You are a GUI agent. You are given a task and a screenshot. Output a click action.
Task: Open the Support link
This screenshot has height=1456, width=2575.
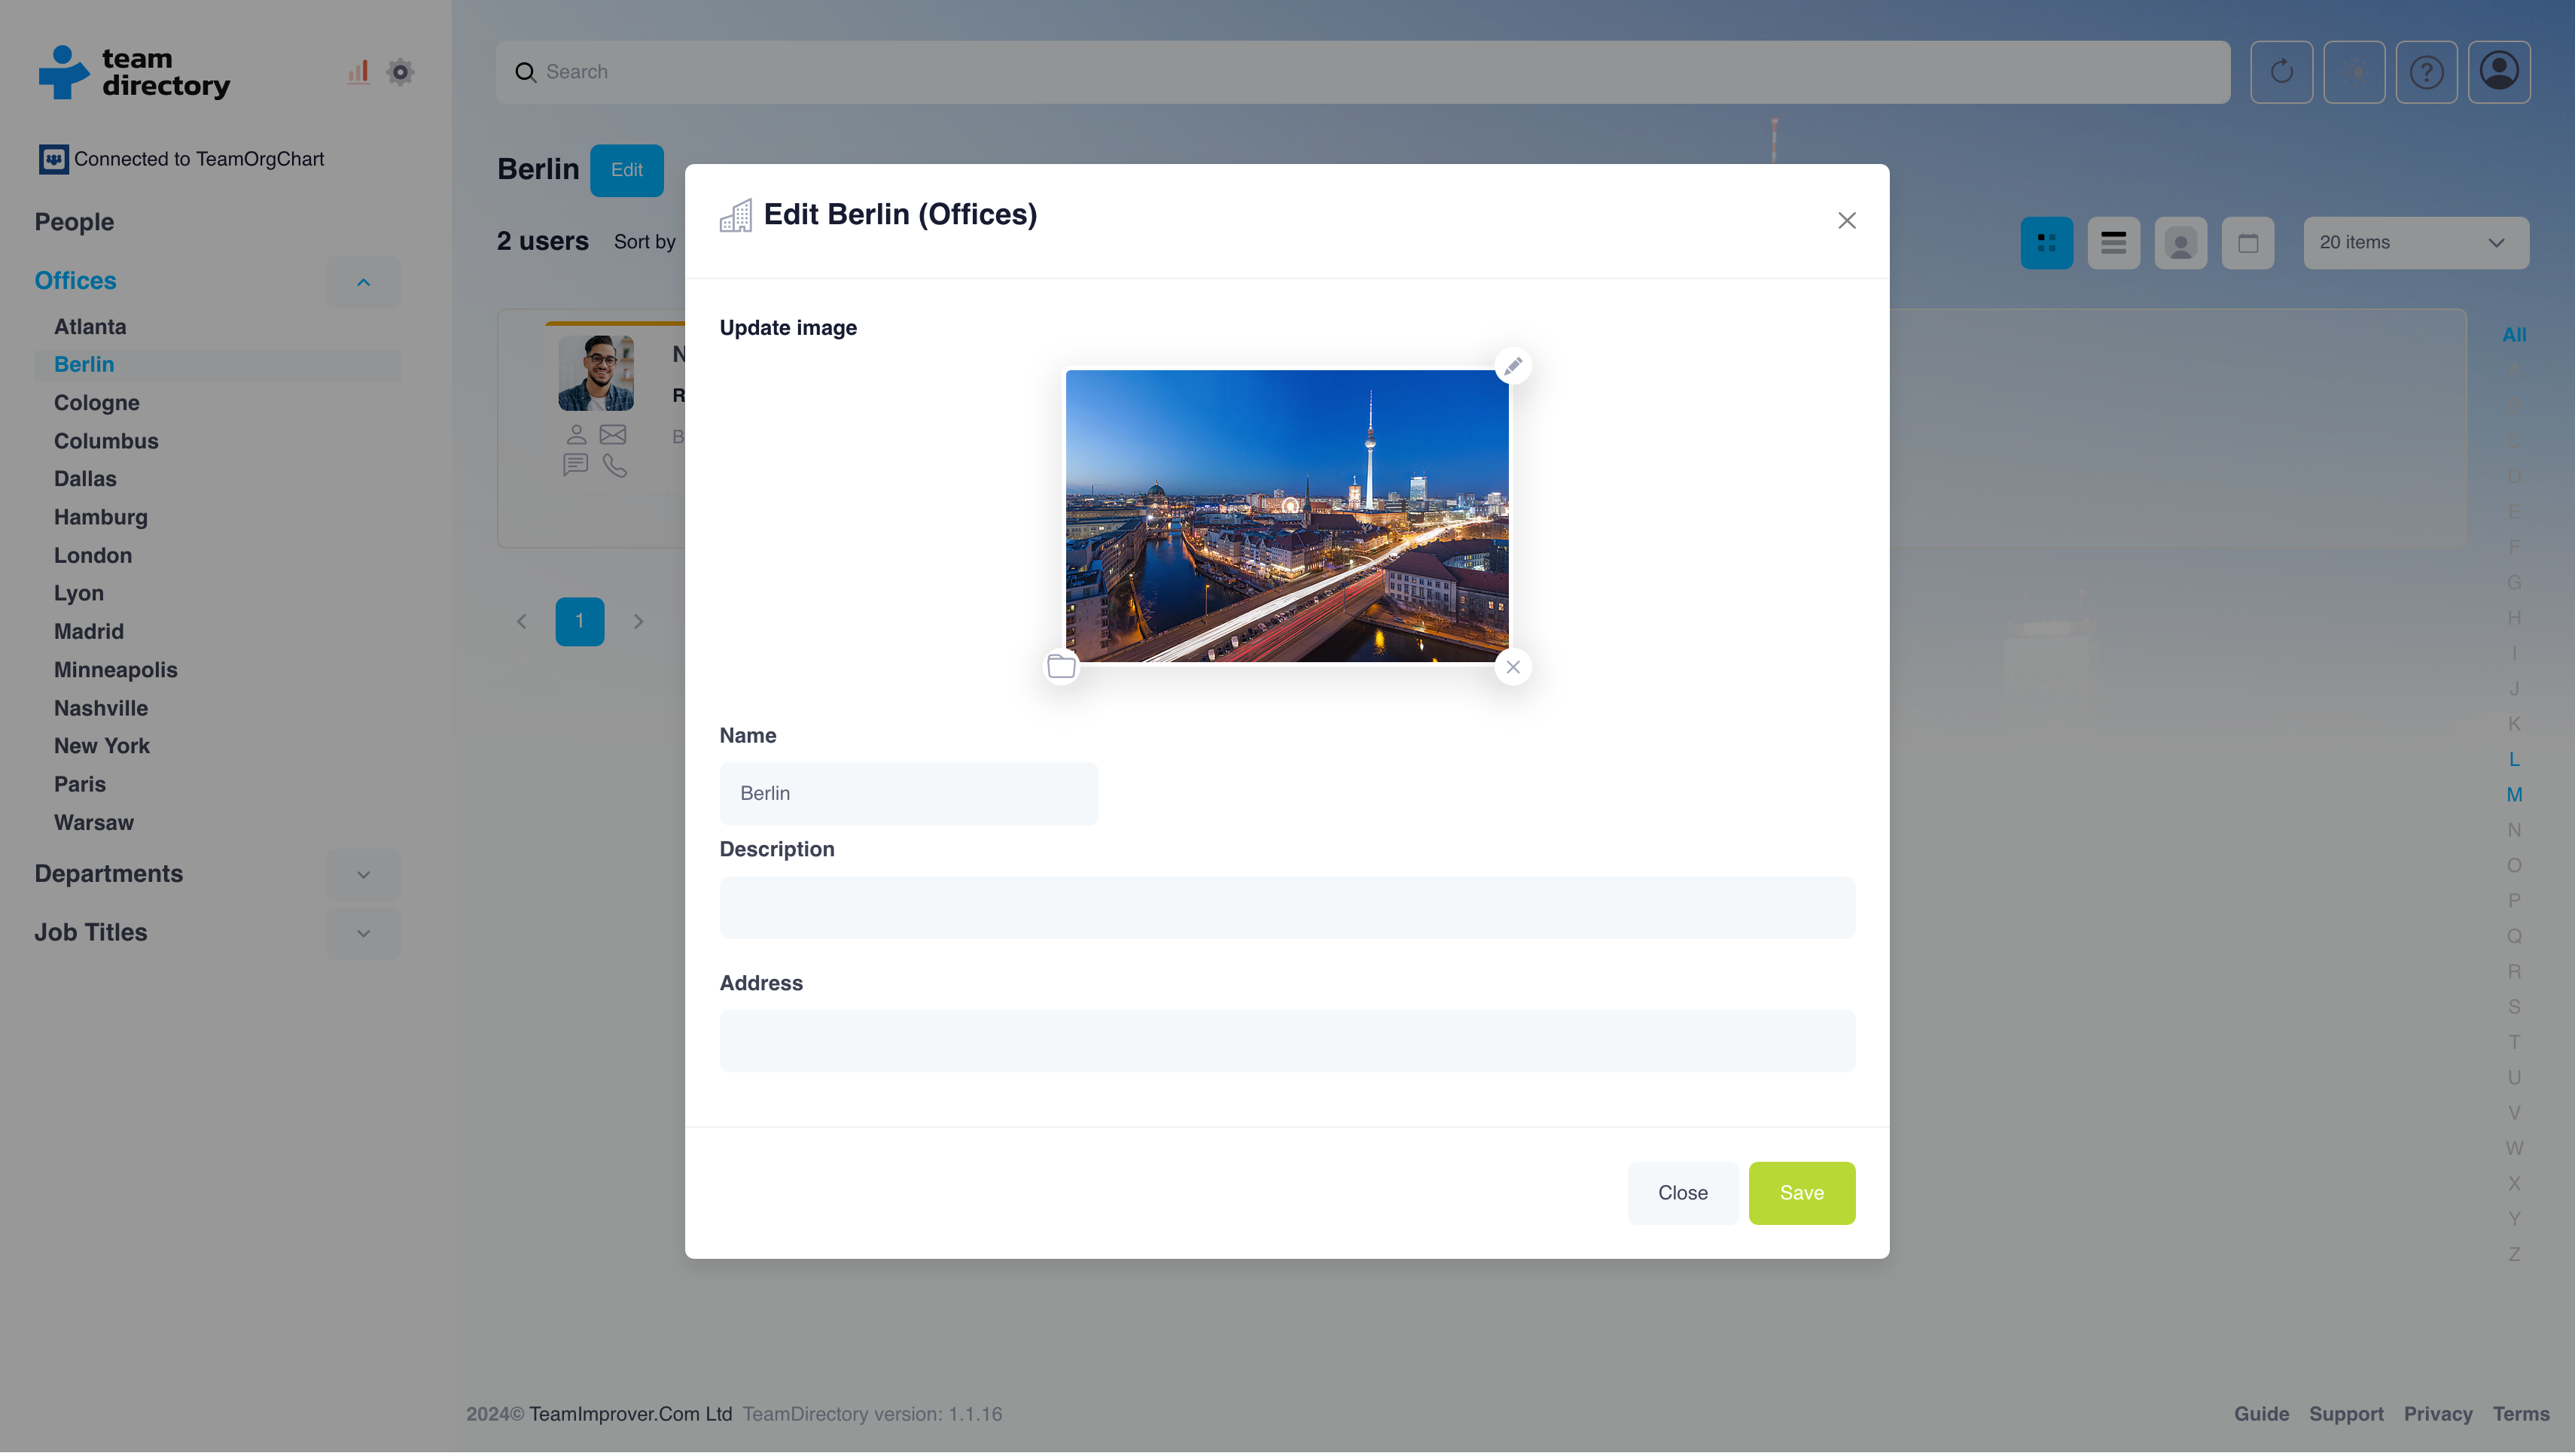tap(2346, 1414)
